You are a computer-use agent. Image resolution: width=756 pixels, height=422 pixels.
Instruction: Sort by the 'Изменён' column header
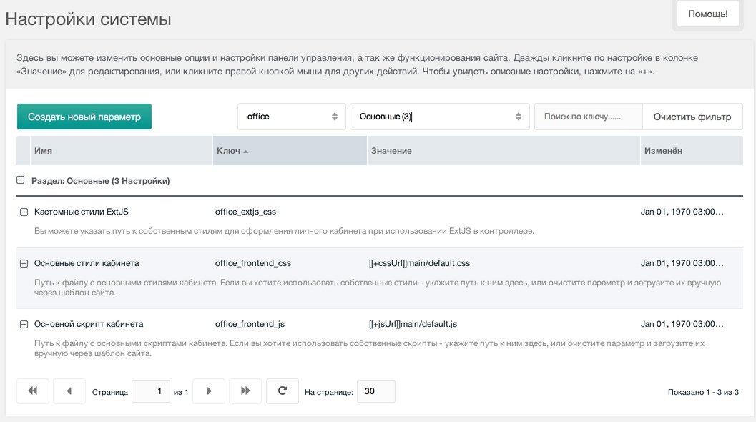[x=692, y=151]
